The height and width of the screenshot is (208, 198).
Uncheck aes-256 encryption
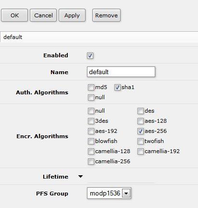click(140, 131)
